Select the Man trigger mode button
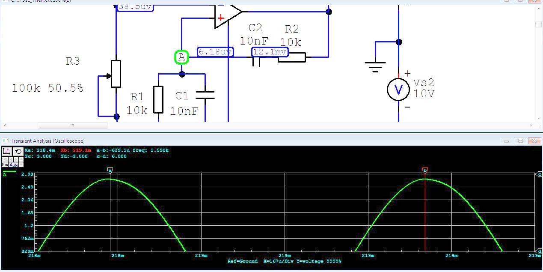The width and height of the screenshot is (543, 272). 5,165
